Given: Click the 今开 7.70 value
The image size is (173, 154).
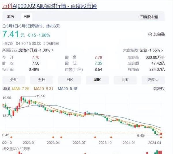Looking at the screenshot, I should (x=36, y=57).
